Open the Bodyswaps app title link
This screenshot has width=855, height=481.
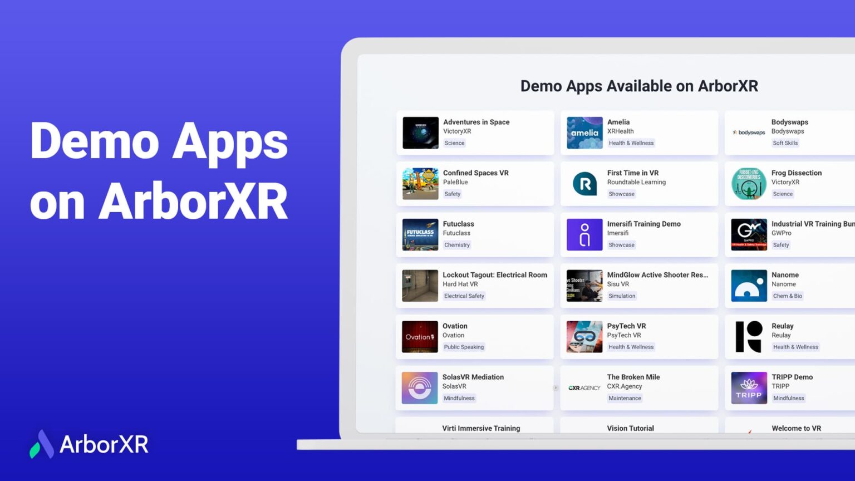coord(789,122)
